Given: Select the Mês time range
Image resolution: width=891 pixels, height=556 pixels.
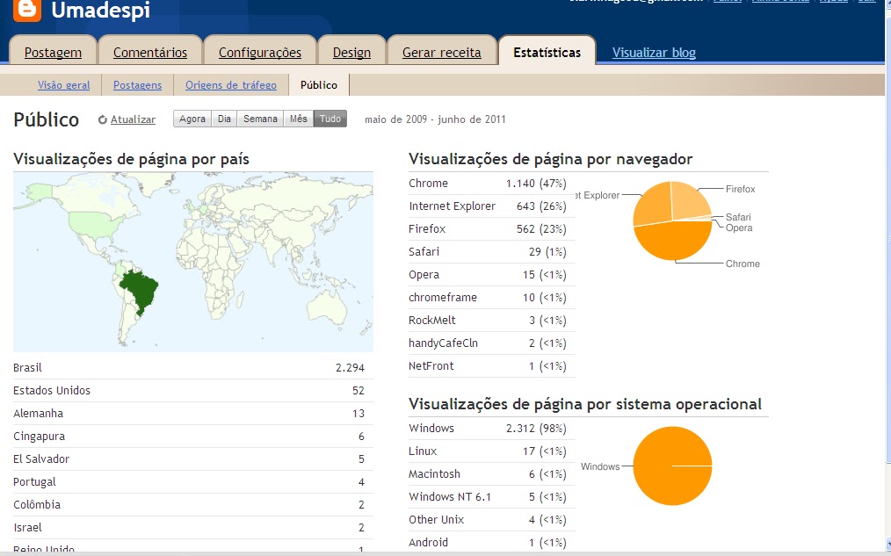Looking at the screenshot, I should 299,119.
